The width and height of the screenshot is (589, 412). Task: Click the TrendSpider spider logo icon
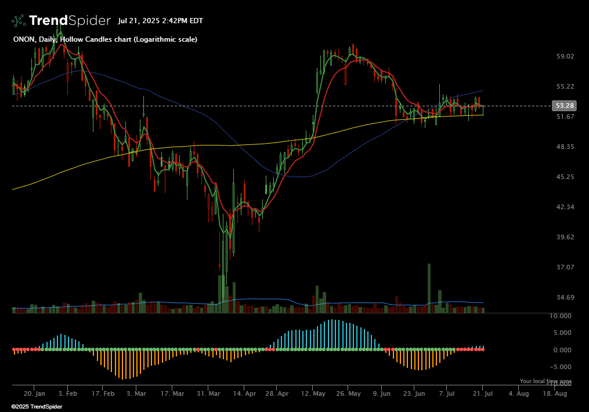point(19,21)
